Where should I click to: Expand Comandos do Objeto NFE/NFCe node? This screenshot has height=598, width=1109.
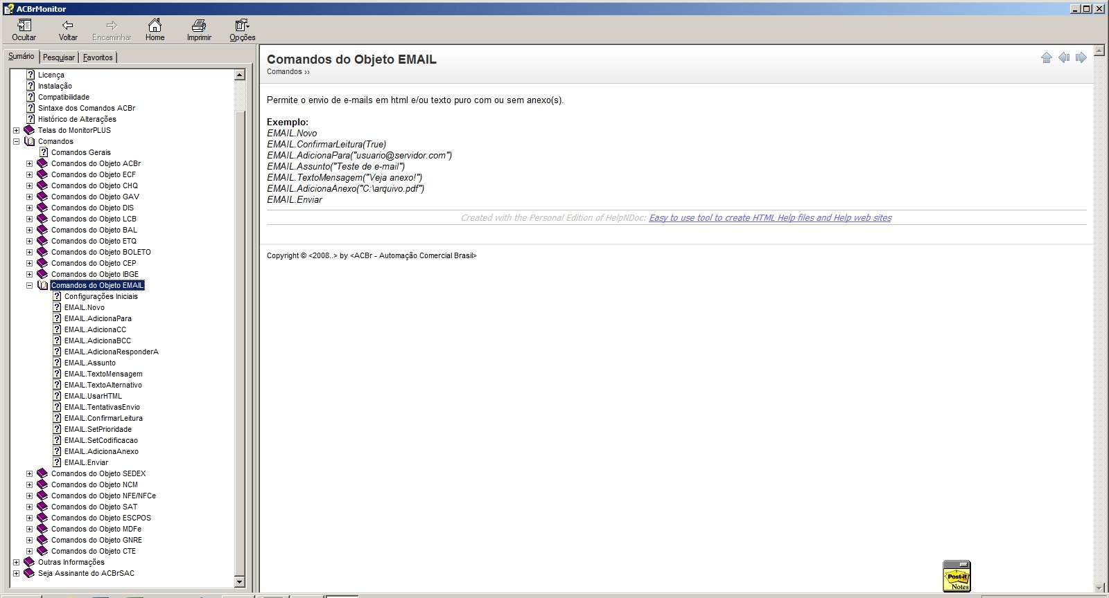click(x=30, y=496)
